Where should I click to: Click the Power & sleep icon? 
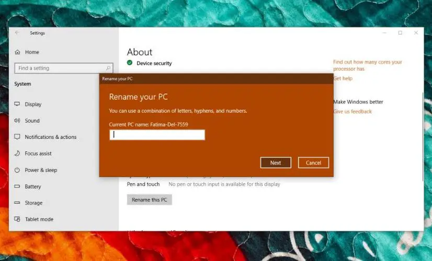(x=17, y=170)
